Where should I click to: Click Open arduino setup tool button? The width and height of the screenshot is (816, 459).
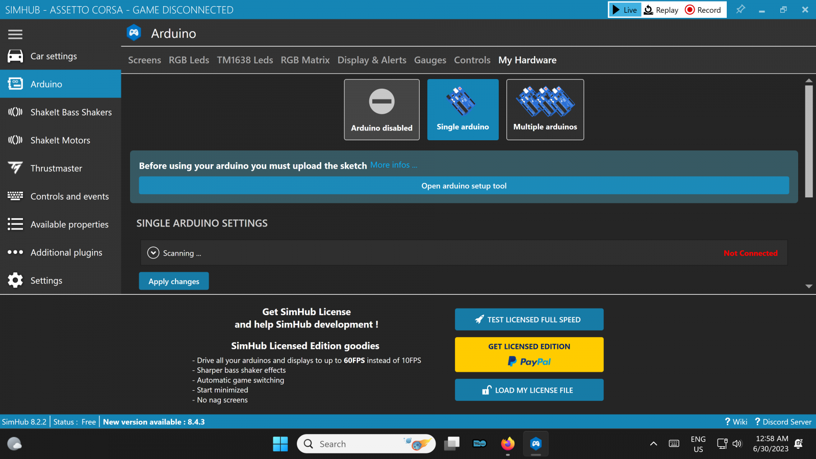tap(464, 186)
